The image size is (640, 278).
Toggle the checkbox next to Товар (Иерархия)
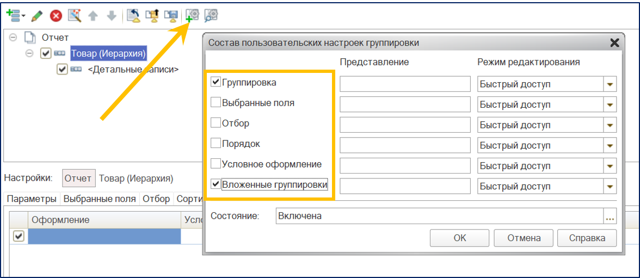click(x=46, y=53)
